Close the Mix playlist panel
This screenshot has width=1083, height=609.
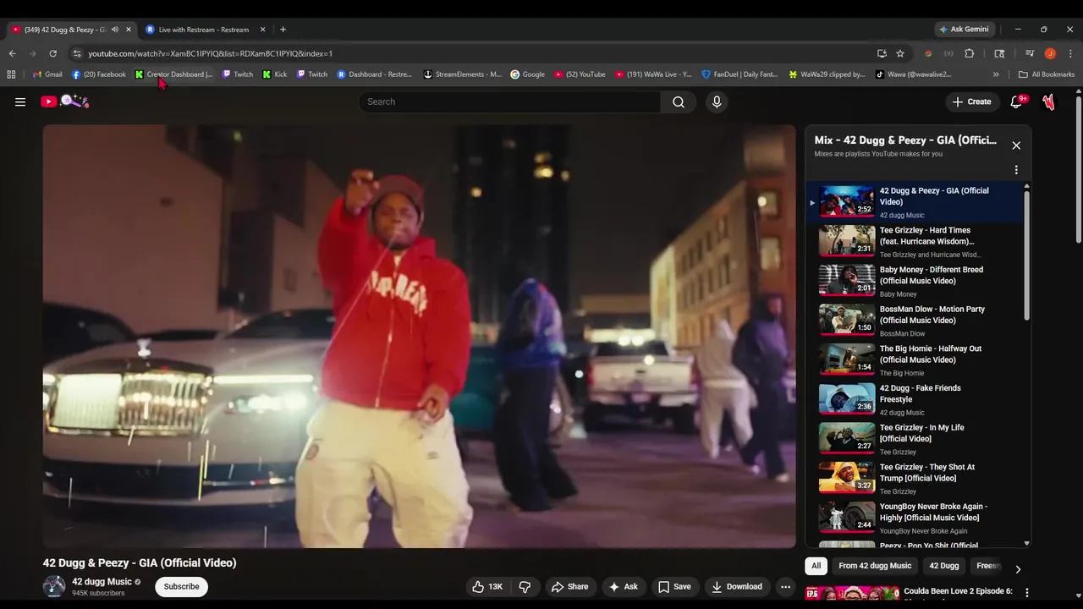(1016, 145)
